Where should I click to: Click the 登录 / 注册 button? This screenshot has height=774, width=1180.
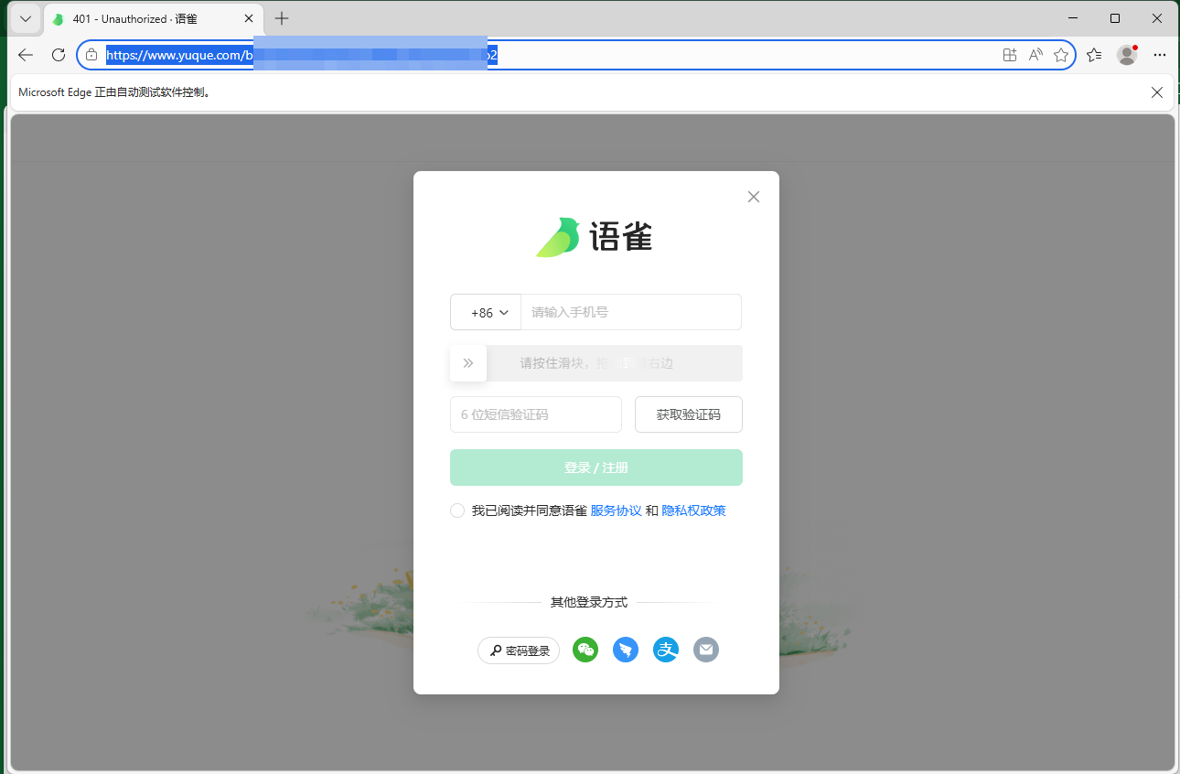596,468
